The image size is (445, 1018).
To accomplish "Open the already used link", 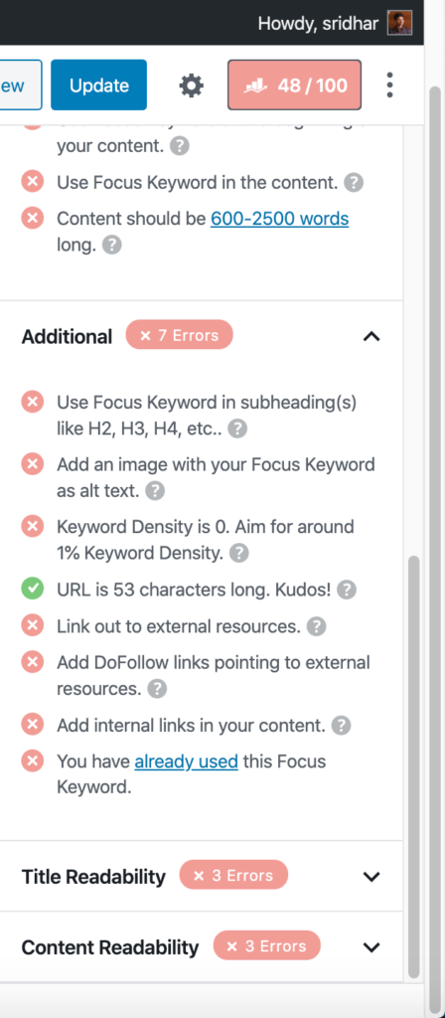I will pyautogui.click(x=186, y=762).
